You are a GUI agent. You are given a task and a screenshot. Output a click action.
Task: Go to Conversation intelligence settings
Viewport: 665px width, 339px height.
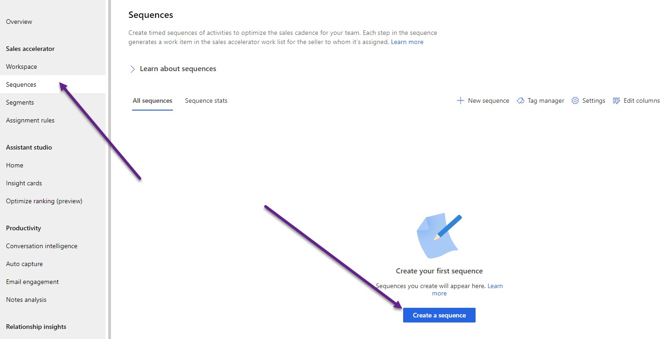[x=42, y=246]
